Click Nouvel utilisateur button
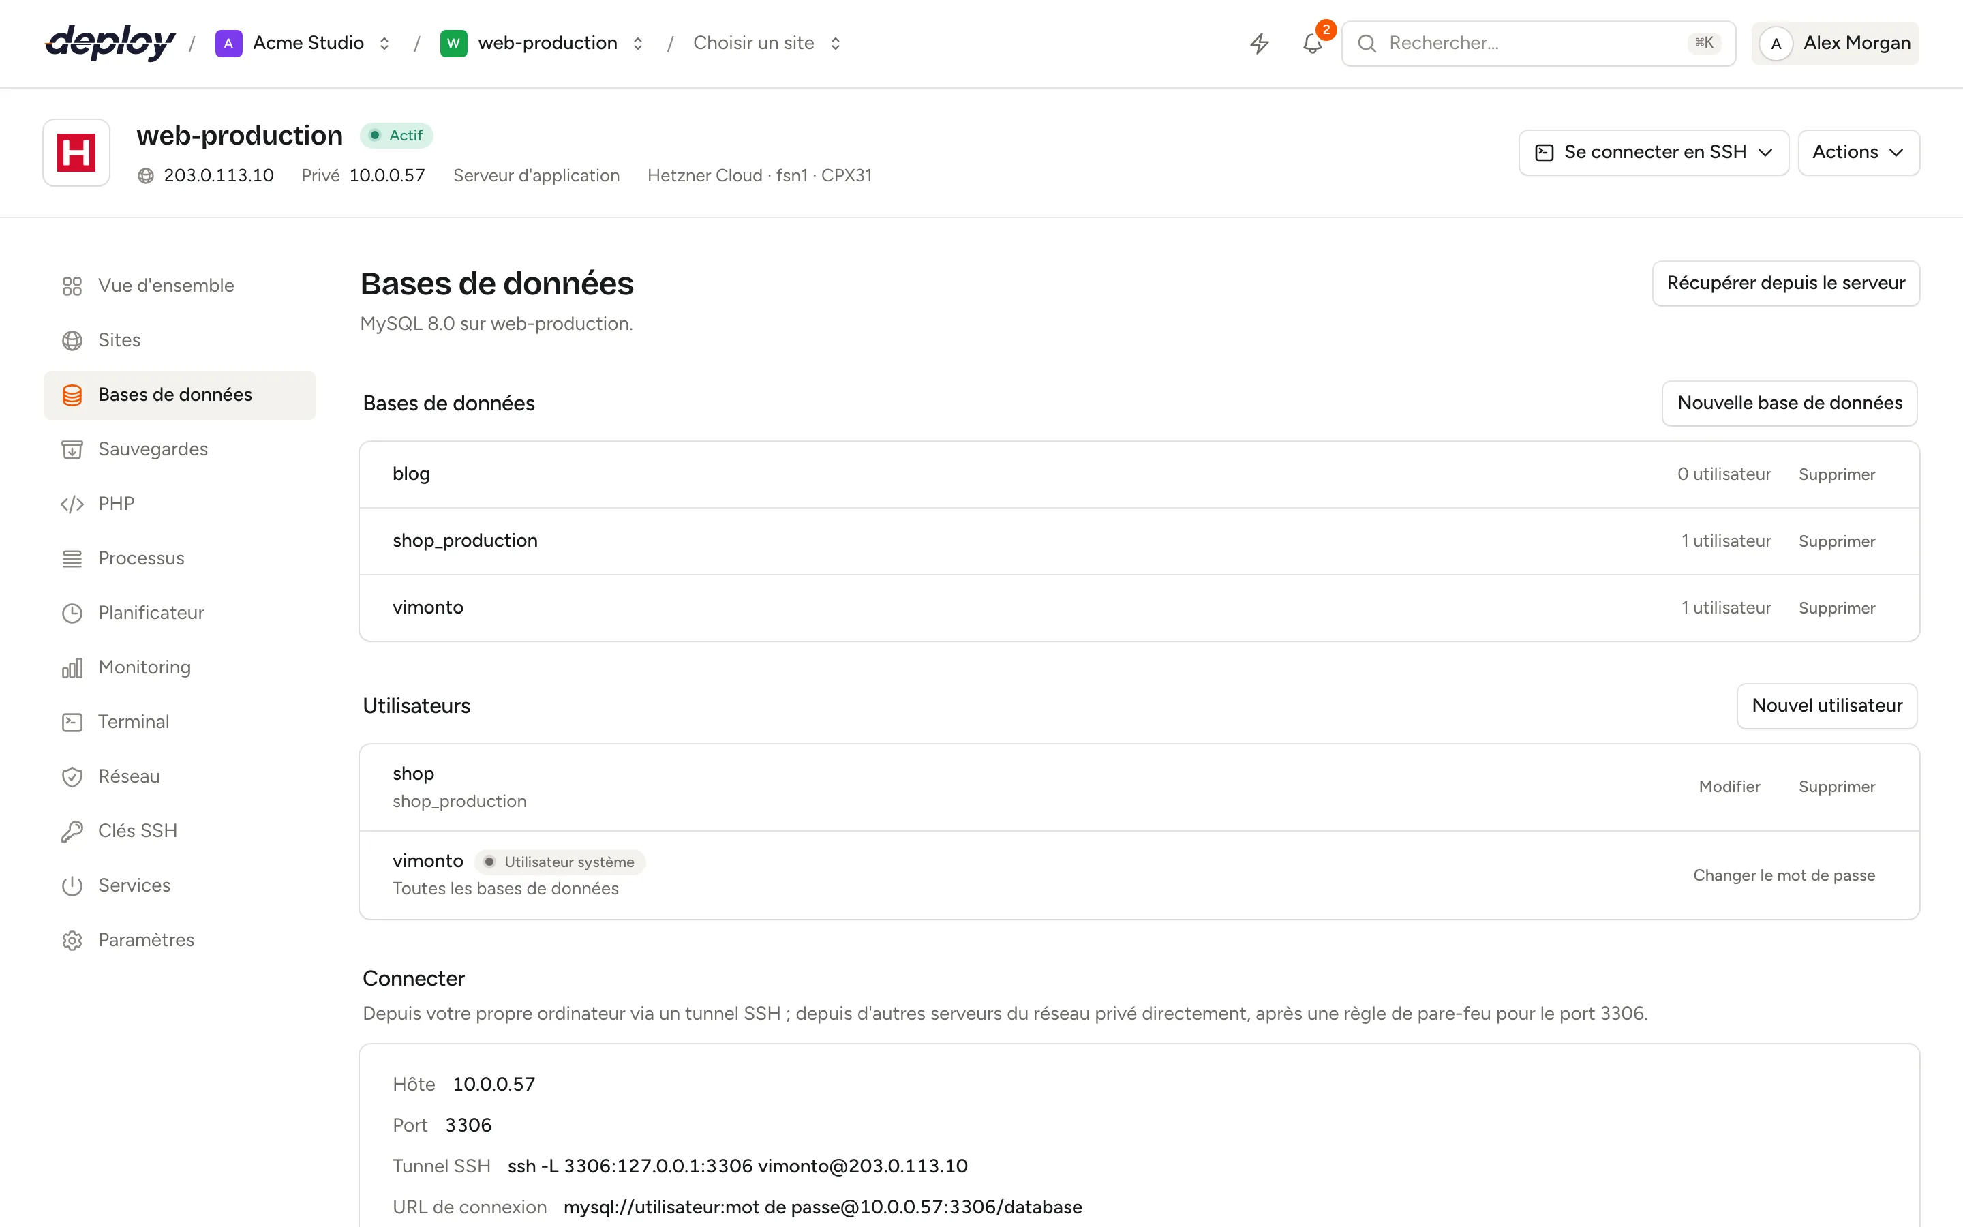This screenshot has width=1963, height=1227. (1827, 706)
